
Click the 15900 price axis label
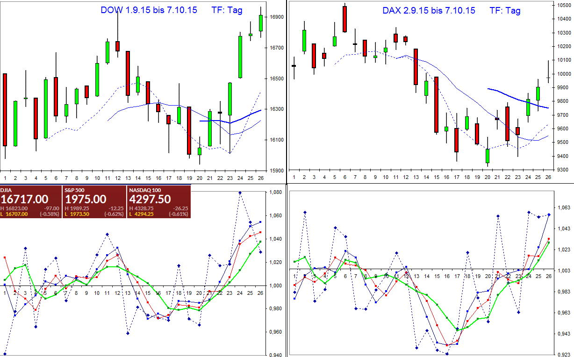click(x=276, y=170)
